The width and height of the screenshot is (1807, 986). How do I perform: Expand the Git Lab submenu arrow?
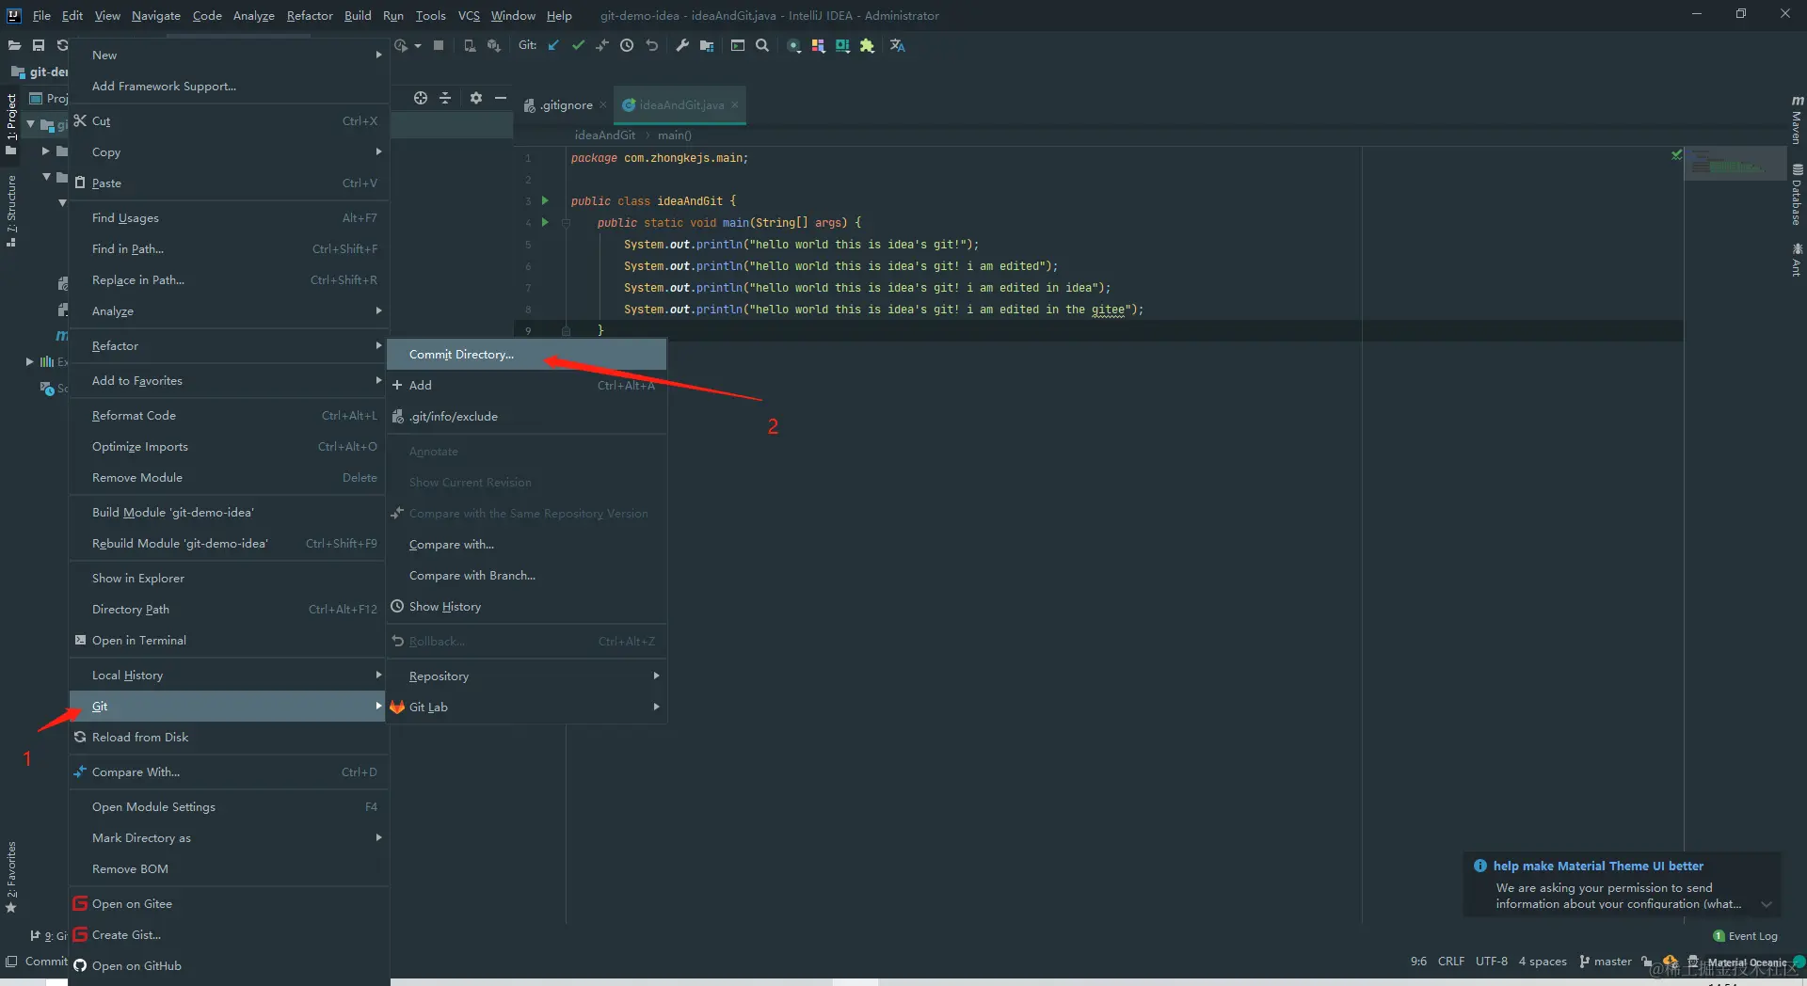[656, 707]
